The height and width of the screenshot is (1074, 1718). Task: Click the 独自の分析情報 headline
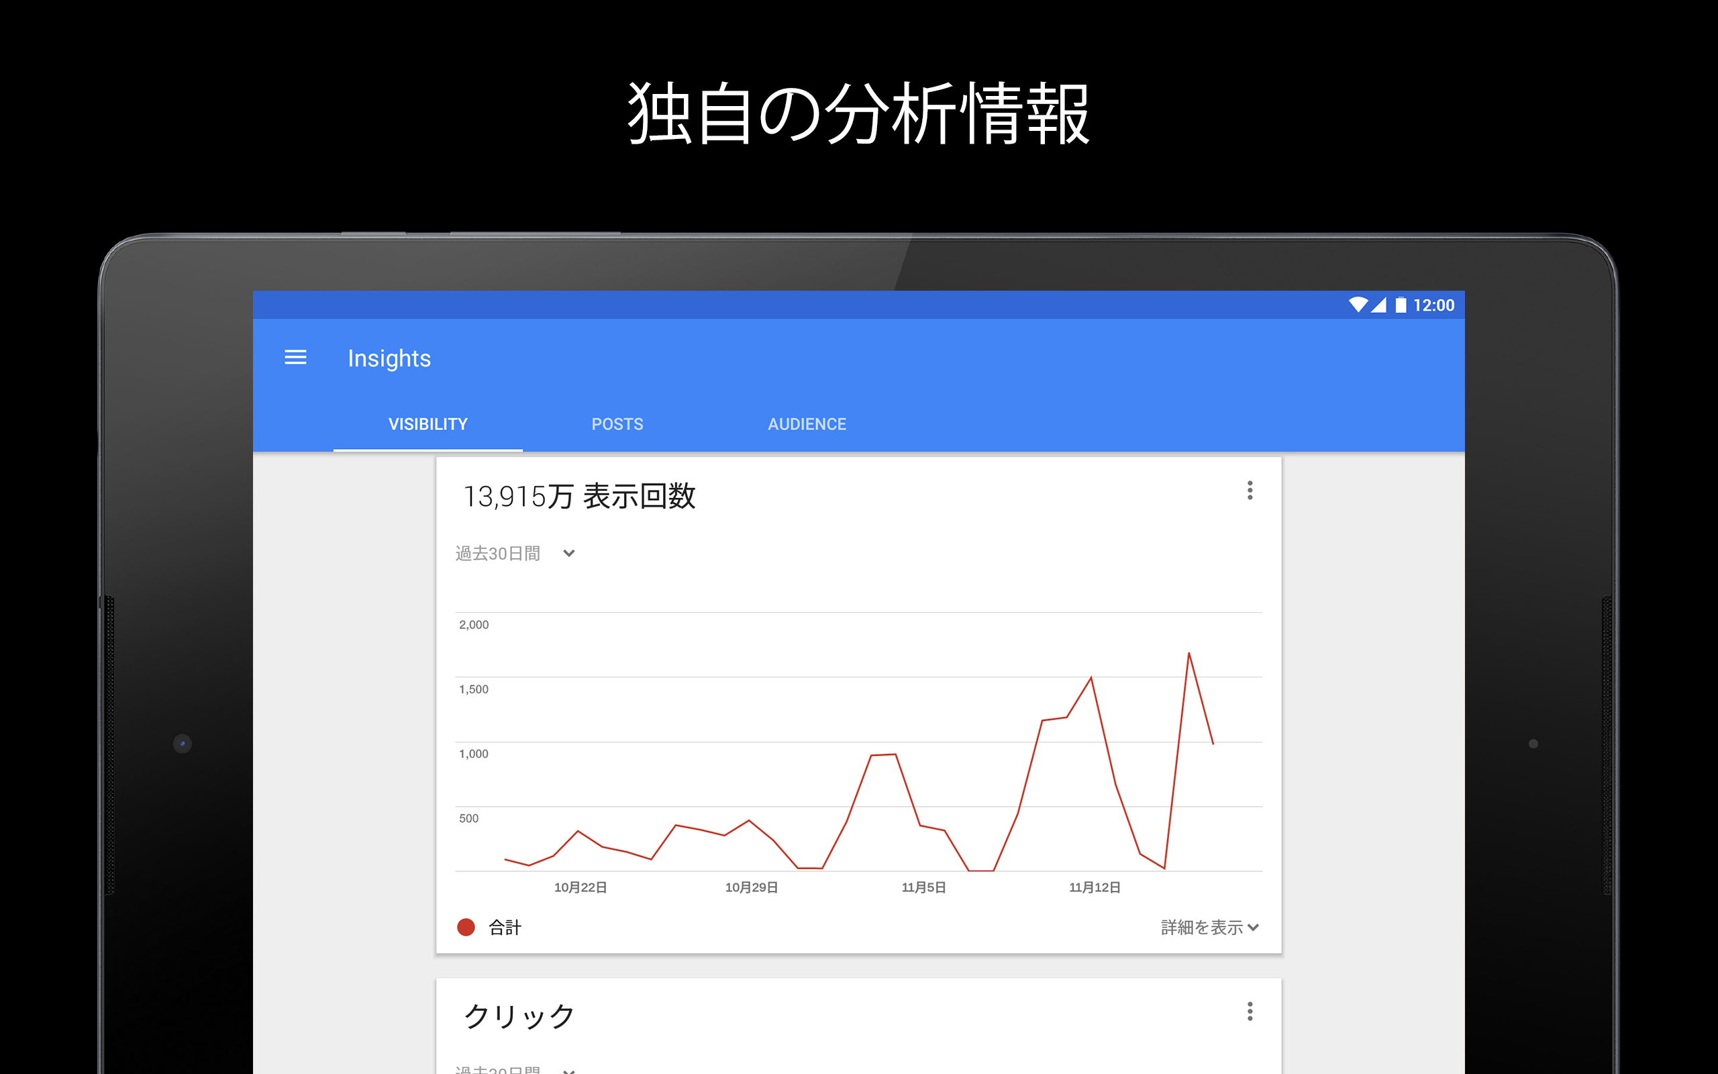(858, 113)
